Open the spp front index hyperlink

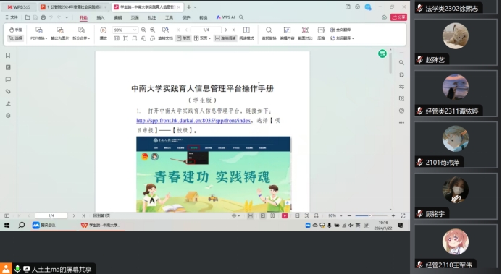click(x=193, y=121)
